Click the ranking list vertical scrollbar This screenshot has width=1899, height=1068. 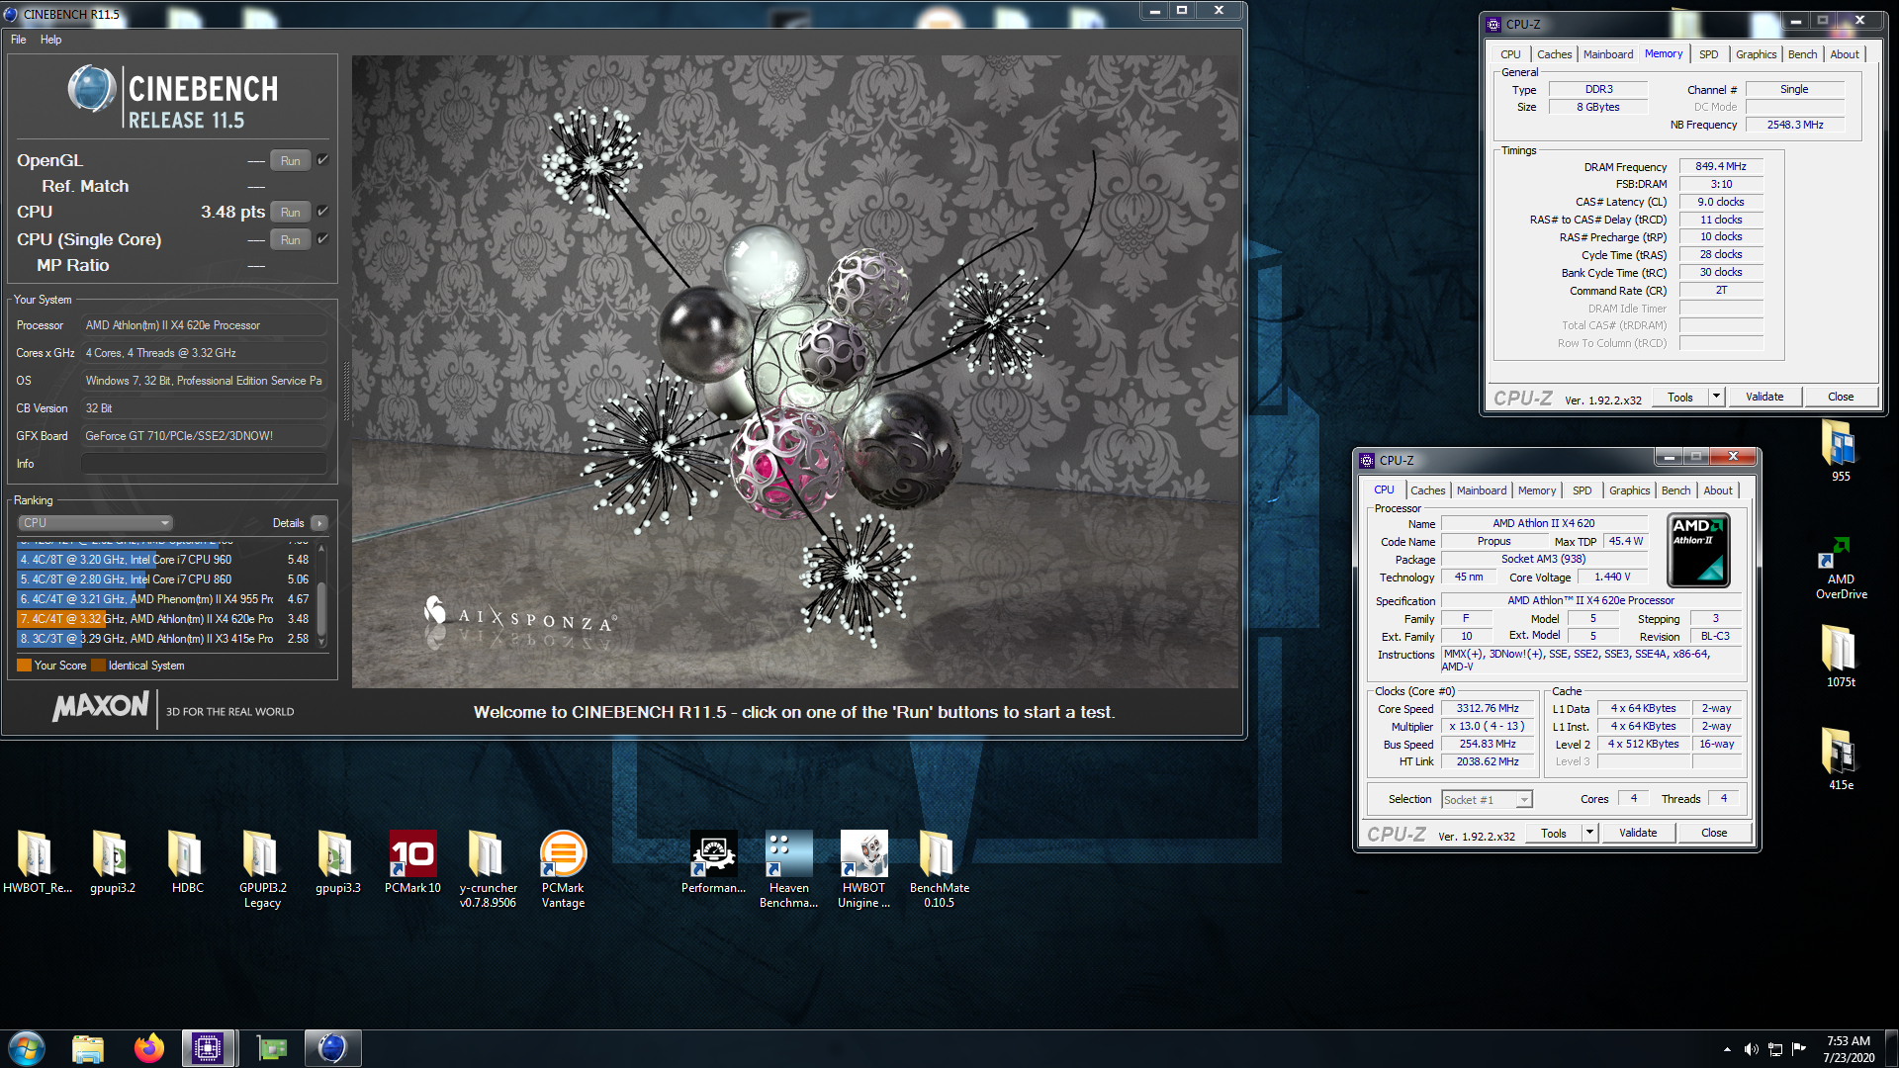tap(320, 594)
